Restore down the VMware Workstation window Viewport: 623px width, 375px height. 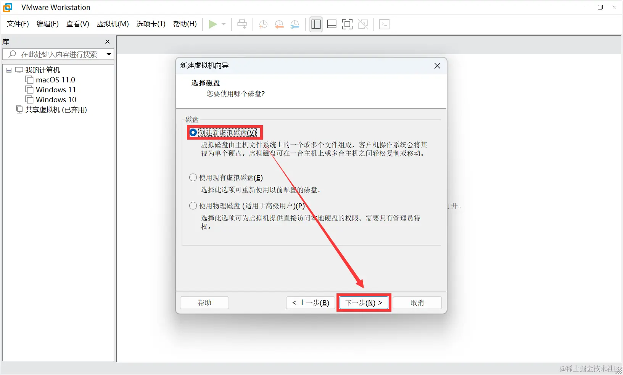tap(600, 7)
